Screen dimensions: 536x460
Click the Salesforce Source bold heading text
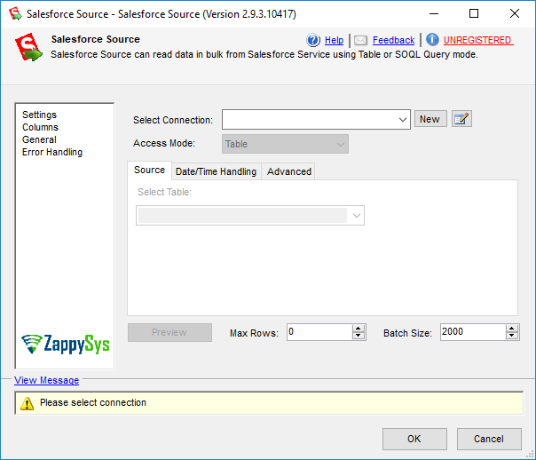click(95, 39)
